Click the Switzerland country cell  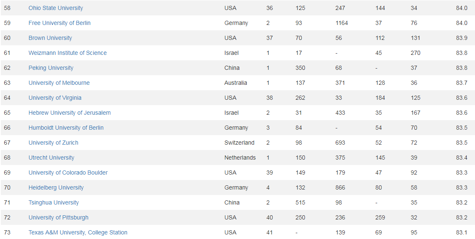pos(239,143)
